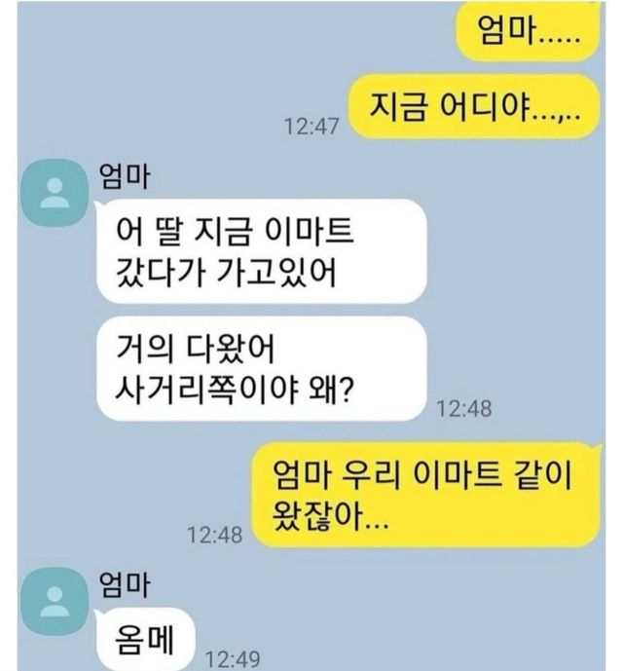This screenshot has height=671, width=623.
Task: Select the '지금 어디야' sent message bubble
Action: point(474,106)
